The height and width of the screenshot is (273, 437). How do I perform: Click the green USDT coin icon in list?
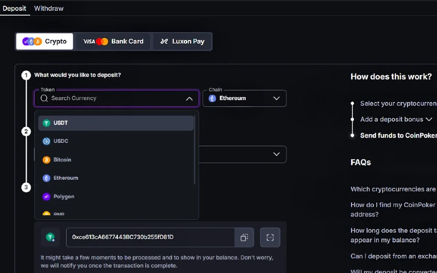point(46,123)
